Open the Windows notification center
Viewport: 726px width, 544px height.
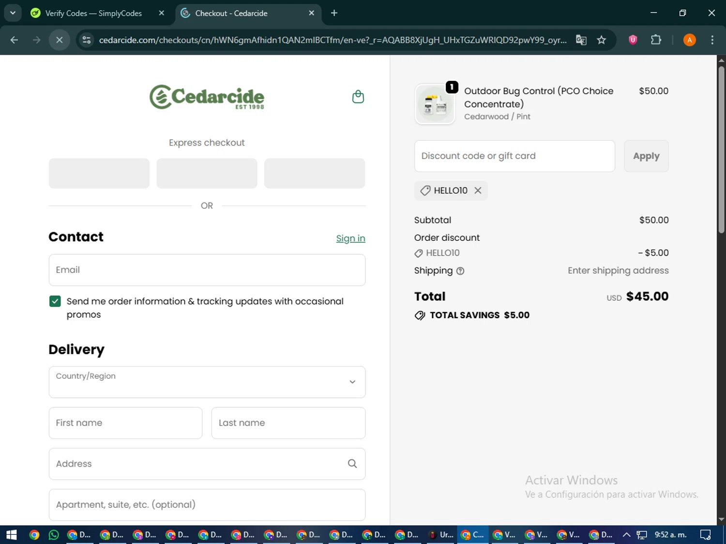pyautogui.click(x=706, y=535)
